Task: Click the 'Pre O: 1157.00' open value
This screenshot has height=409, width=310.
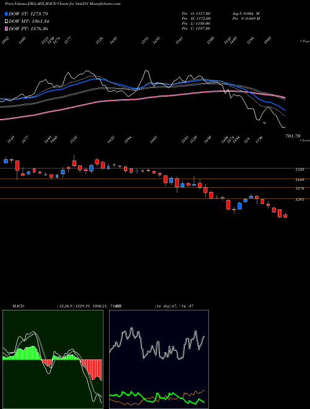Action: tap(196, 13)
